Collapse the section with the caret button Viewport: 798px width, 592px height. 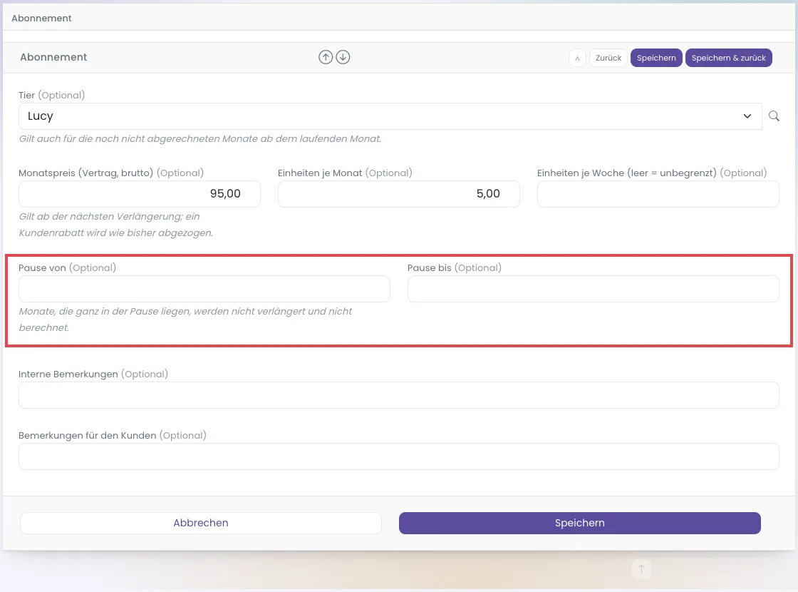(x=577, y=58)
